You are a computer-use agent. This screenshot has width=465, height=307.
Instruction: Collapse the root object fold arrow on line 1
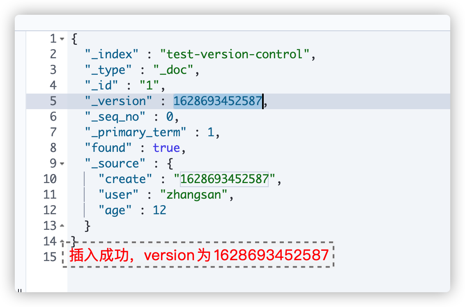[x=62, y=39]
